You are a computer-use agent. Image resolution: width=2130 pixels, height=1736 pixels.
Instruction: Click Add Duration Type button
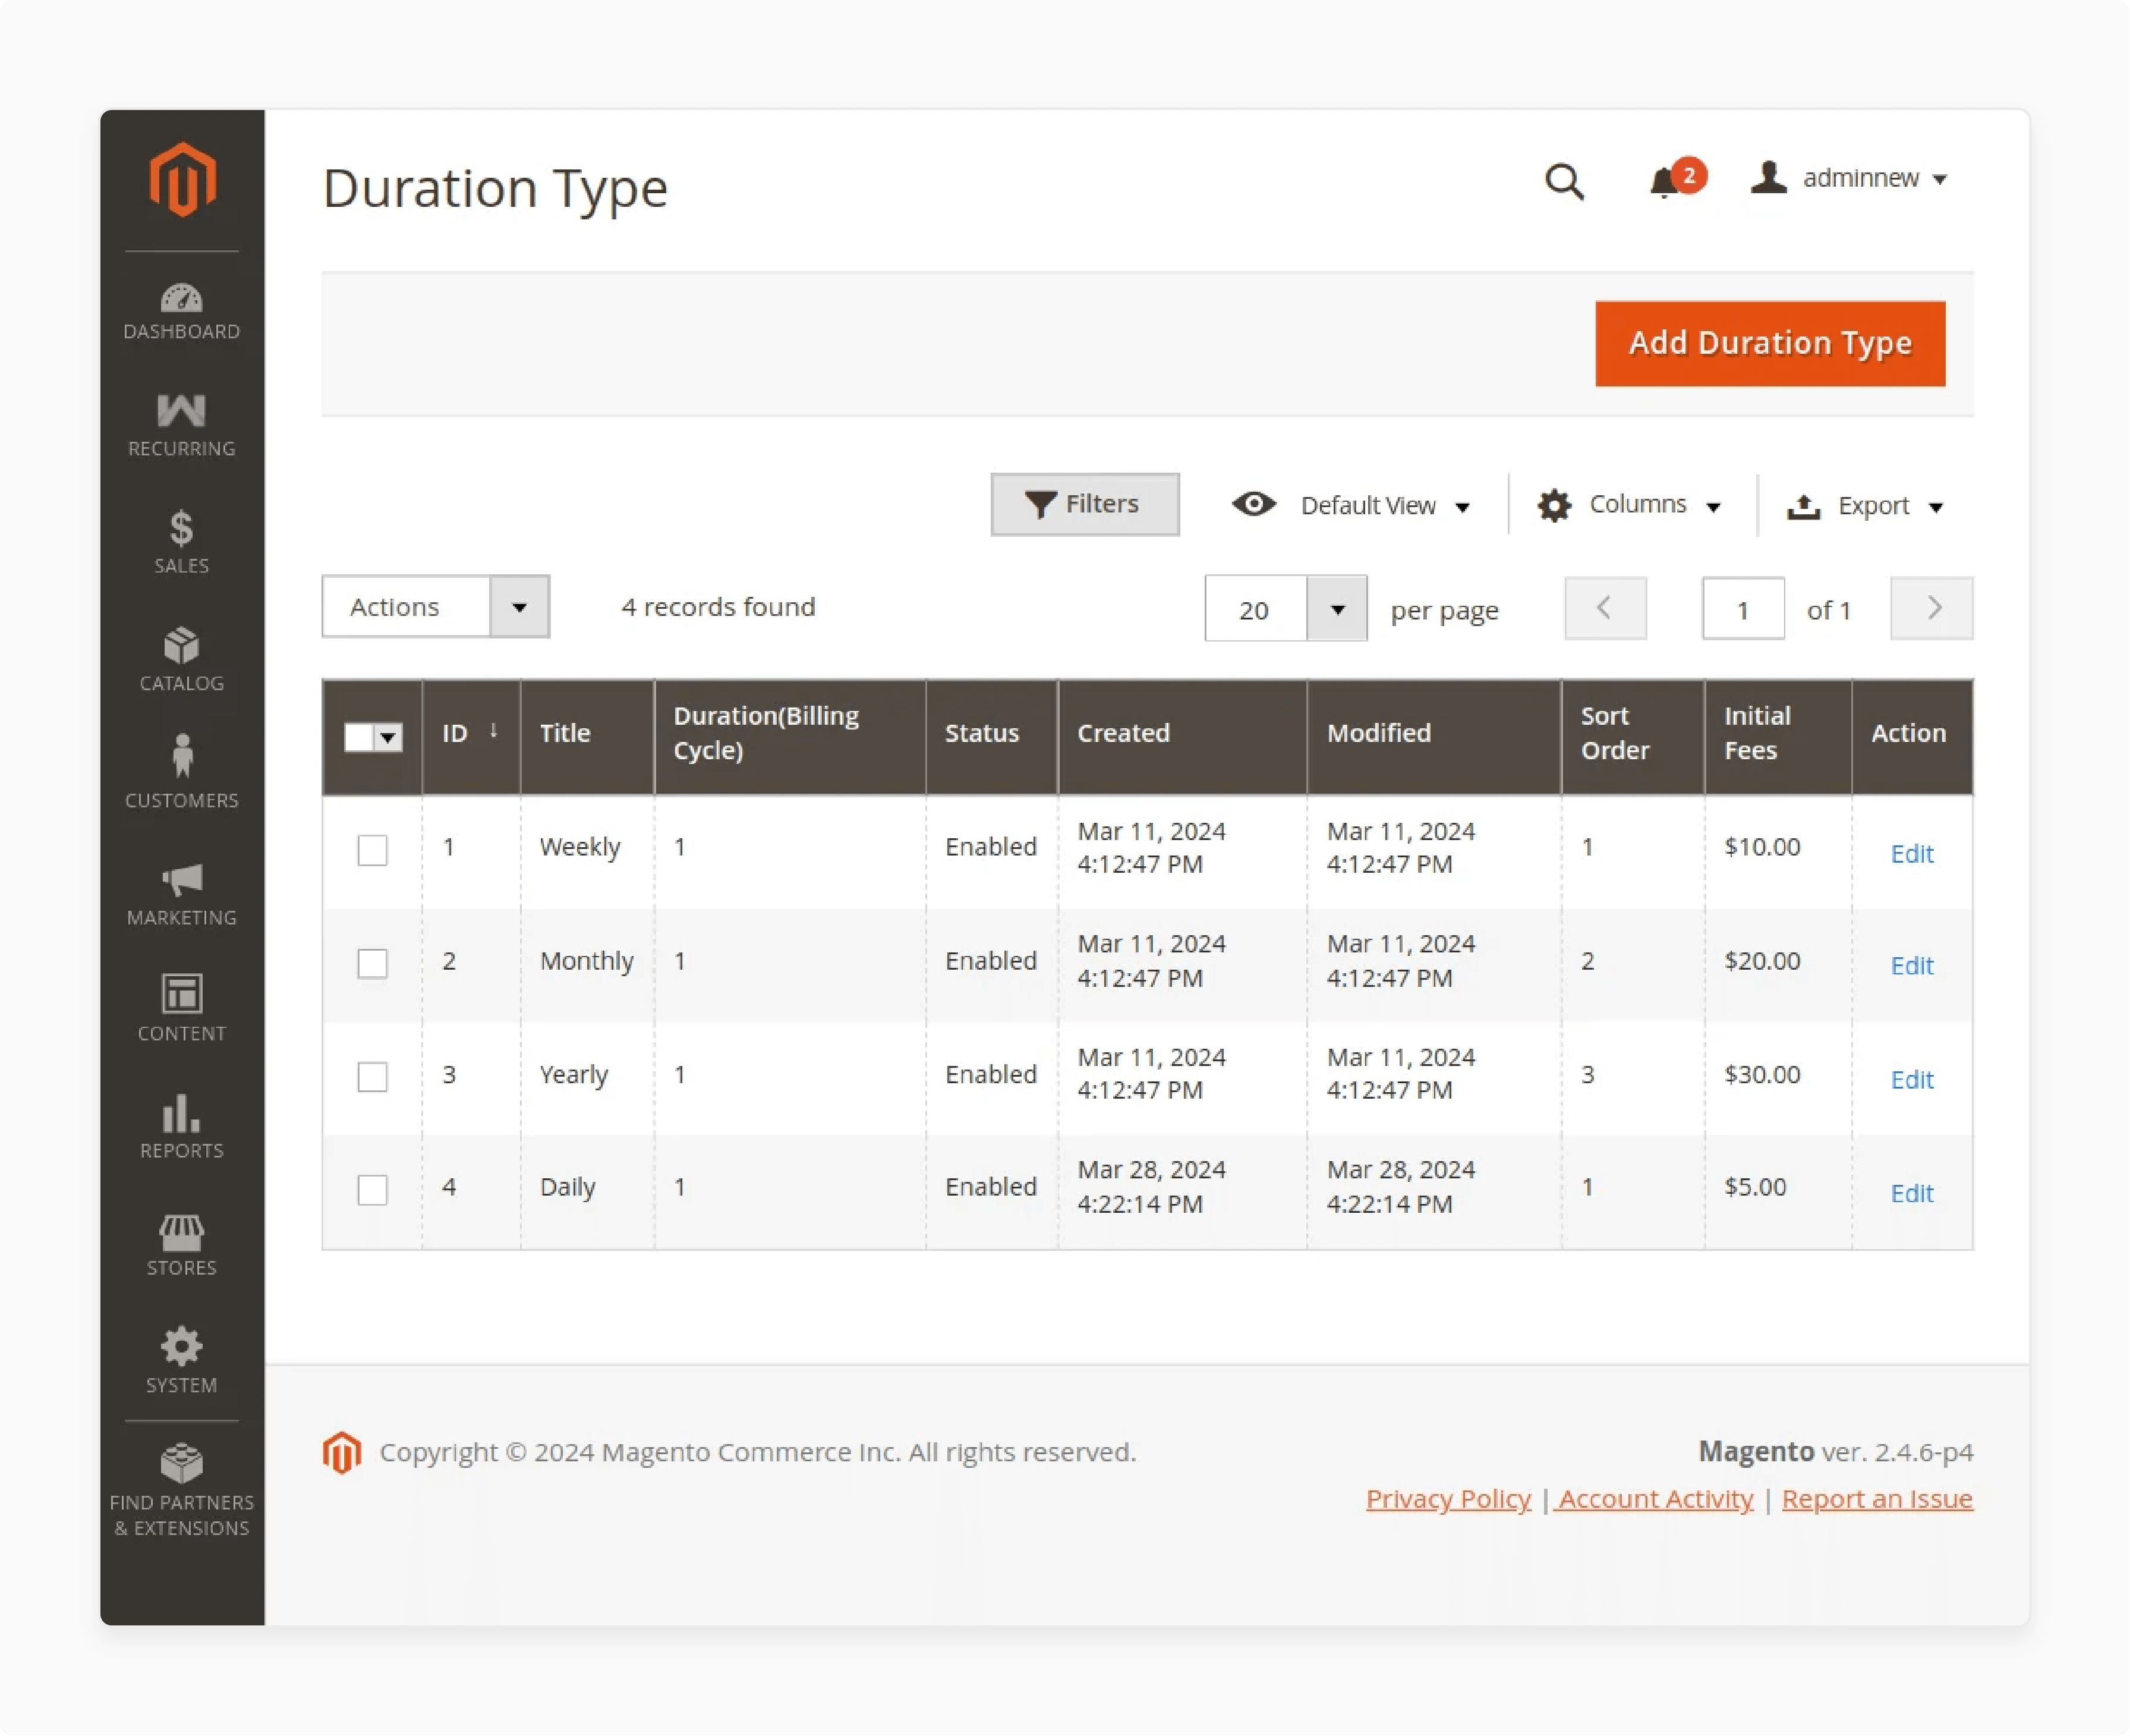[x=1770, y=343]
